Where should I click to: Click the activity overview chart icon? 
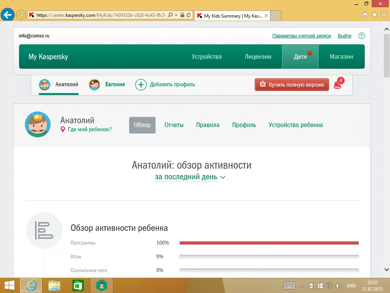click(x=44, y=230)
